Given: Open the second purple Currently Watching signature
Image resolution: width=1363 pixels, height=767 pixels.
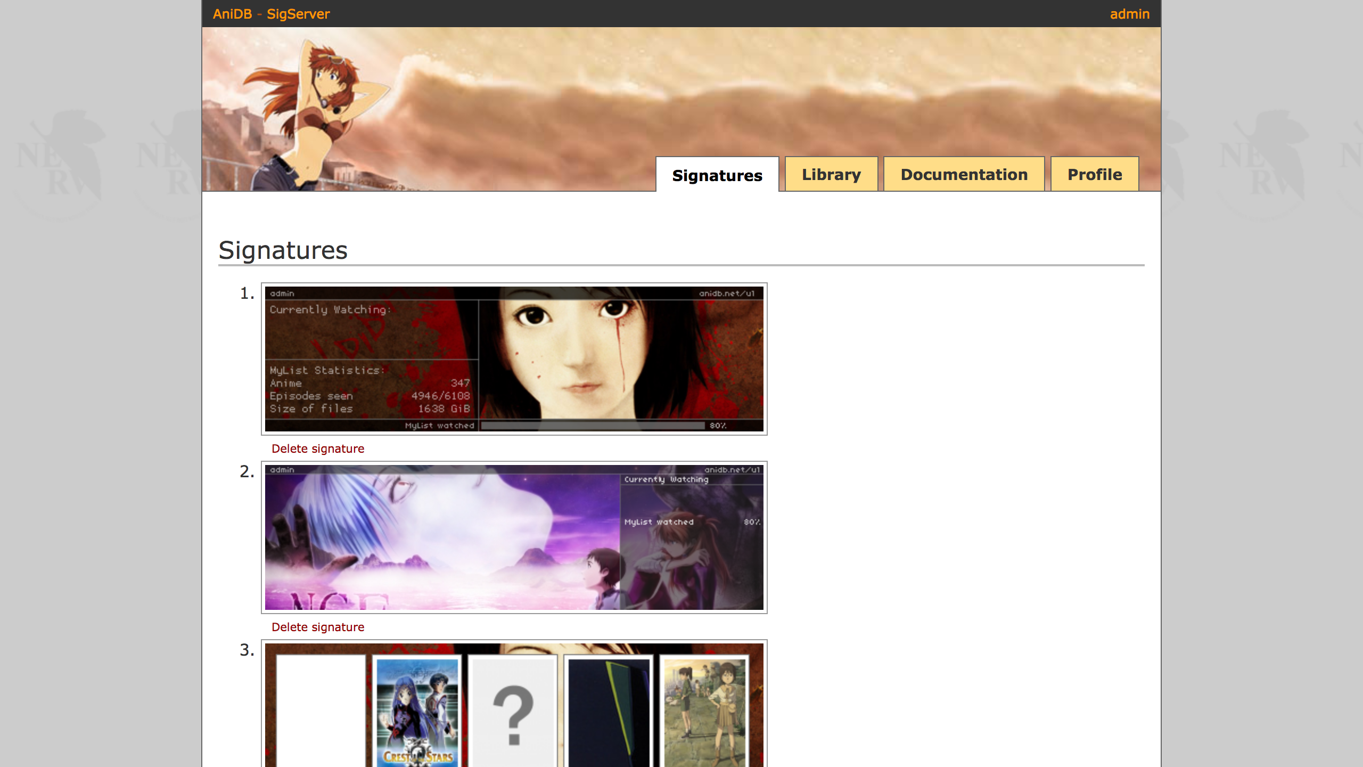Looking at the screenshot, I should 514,537.
